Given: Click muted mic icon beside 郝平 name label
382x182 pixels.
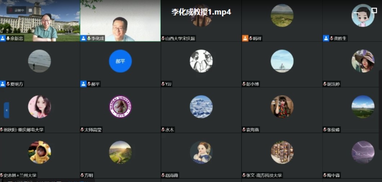Looking at the screenshot, I should (89, 84).
